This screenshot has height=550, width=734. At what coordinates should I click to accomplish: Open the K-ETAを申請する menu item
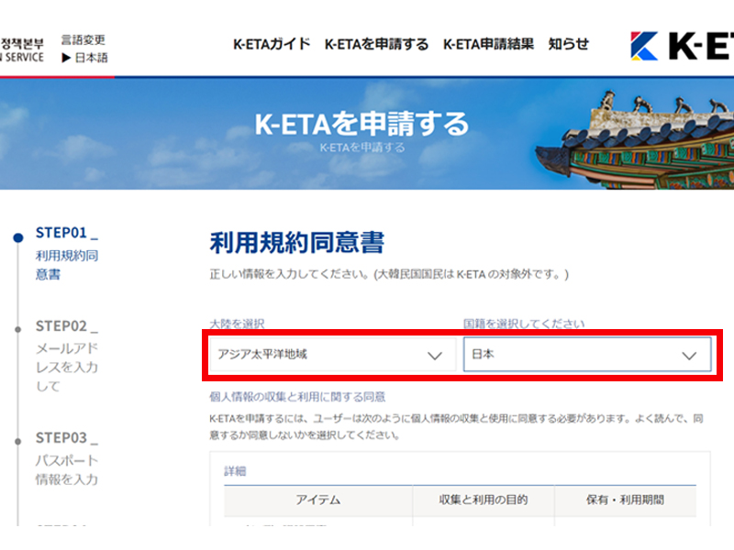click(376, 44)
